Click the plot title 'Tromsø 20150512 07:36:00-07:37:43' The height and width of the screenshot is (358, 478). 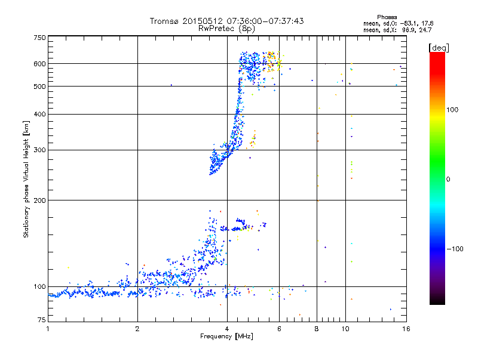[x=226, y=21]
